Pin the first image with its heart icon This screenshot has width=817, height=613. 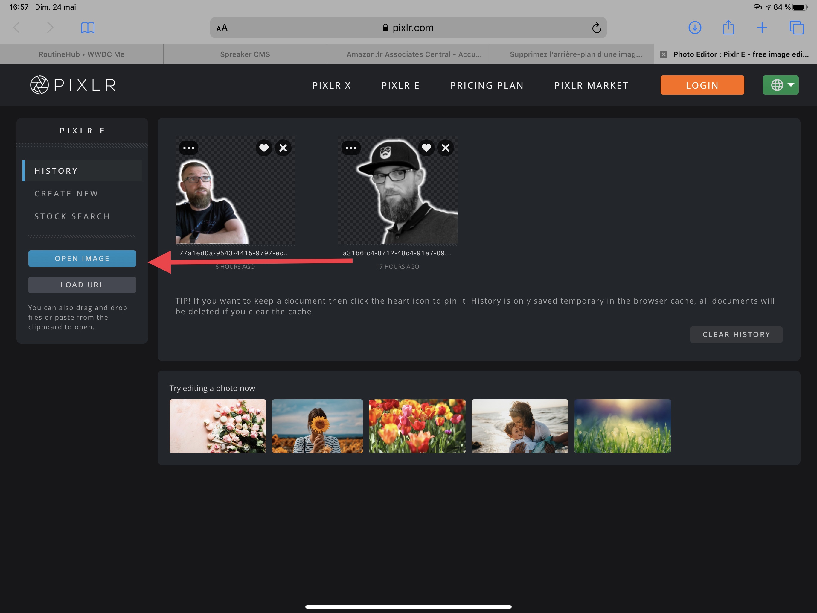[264, 148]
